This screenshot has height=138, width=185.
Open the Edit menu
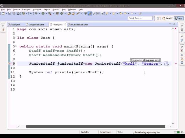point(9,9)
